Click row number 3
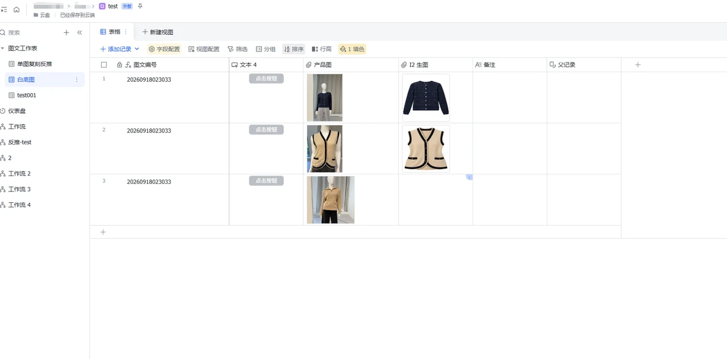727x359 pixels. pyautogui.click(x=104, y=181)
